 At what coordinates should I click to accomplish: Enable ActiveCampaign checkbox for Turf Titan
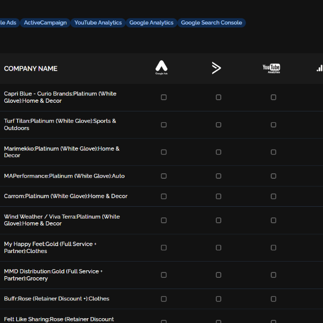(x=219, y=125)
